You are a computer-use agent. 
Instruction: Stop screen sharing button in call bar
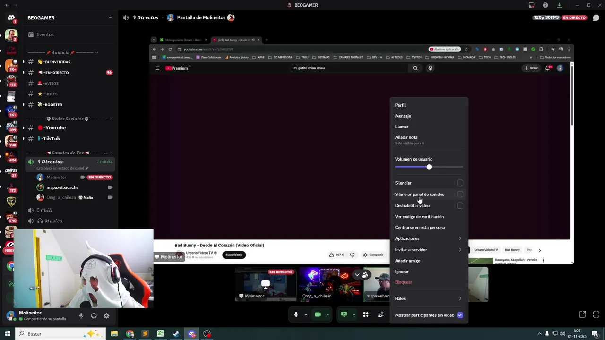pos(344,314)
